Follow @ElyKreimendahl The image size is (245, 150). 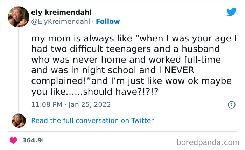(x=108, y=22)
